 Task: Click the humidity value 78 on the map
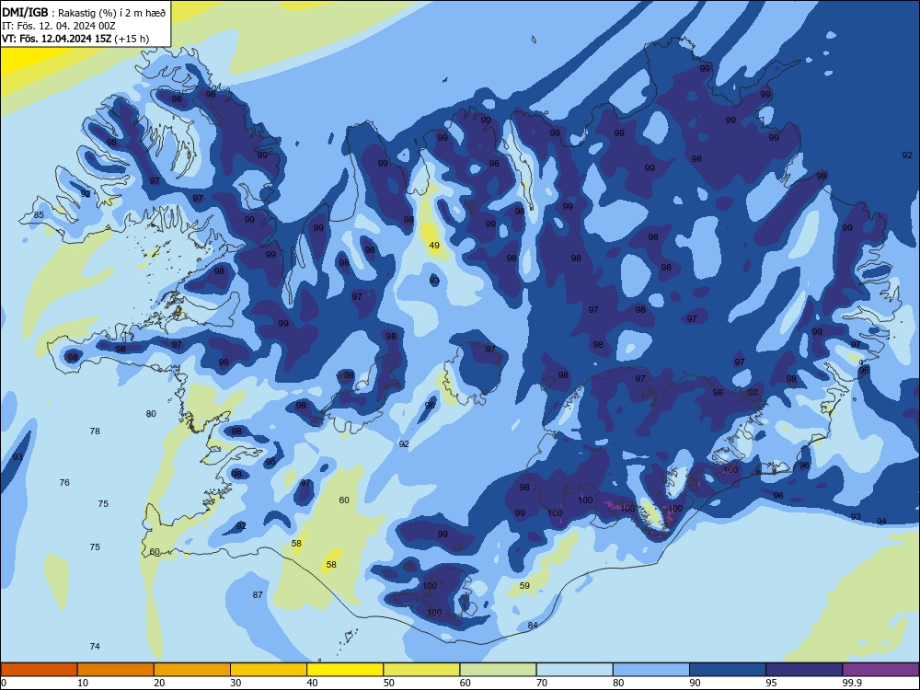click(x=95, y=431)
